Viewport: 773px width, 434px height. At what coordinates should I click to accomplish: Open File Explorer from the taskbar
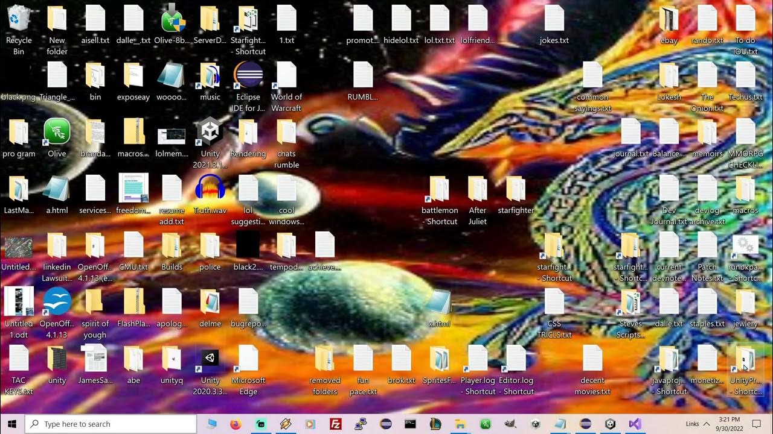460,424
